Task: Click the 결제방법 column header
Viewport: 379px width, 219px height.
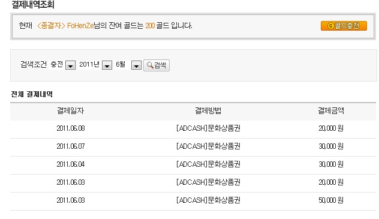Action: [x=208, y=111]
